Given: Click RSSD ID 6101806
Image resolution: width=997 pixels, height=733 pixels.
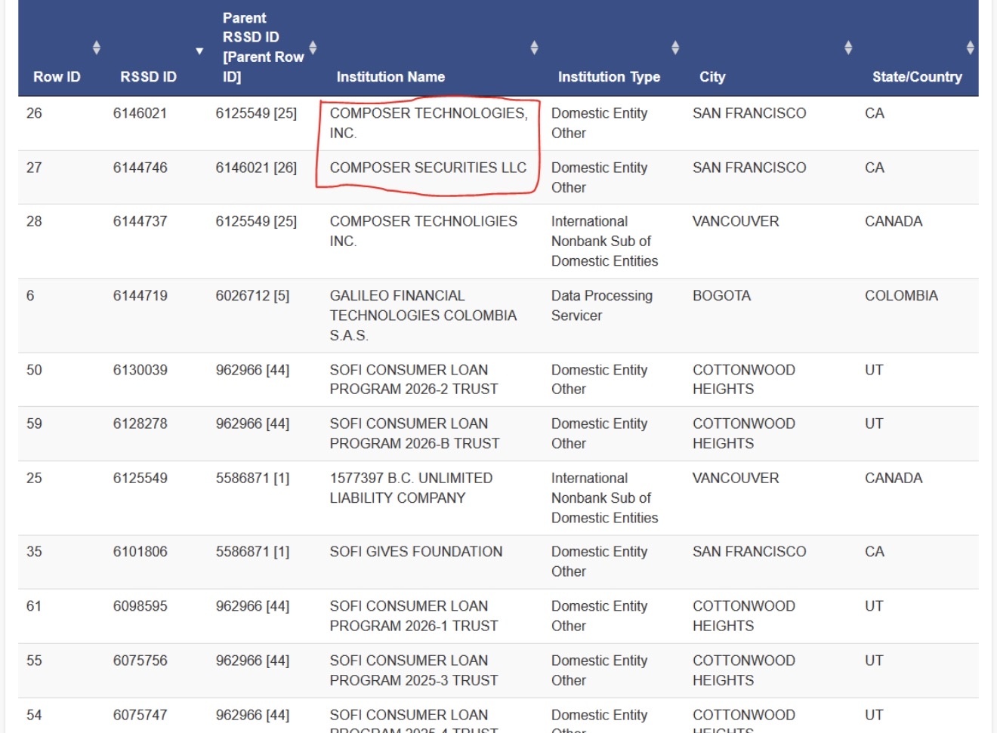Looking at the screenshot, I should pyautogui.click(x=140, y=552).
